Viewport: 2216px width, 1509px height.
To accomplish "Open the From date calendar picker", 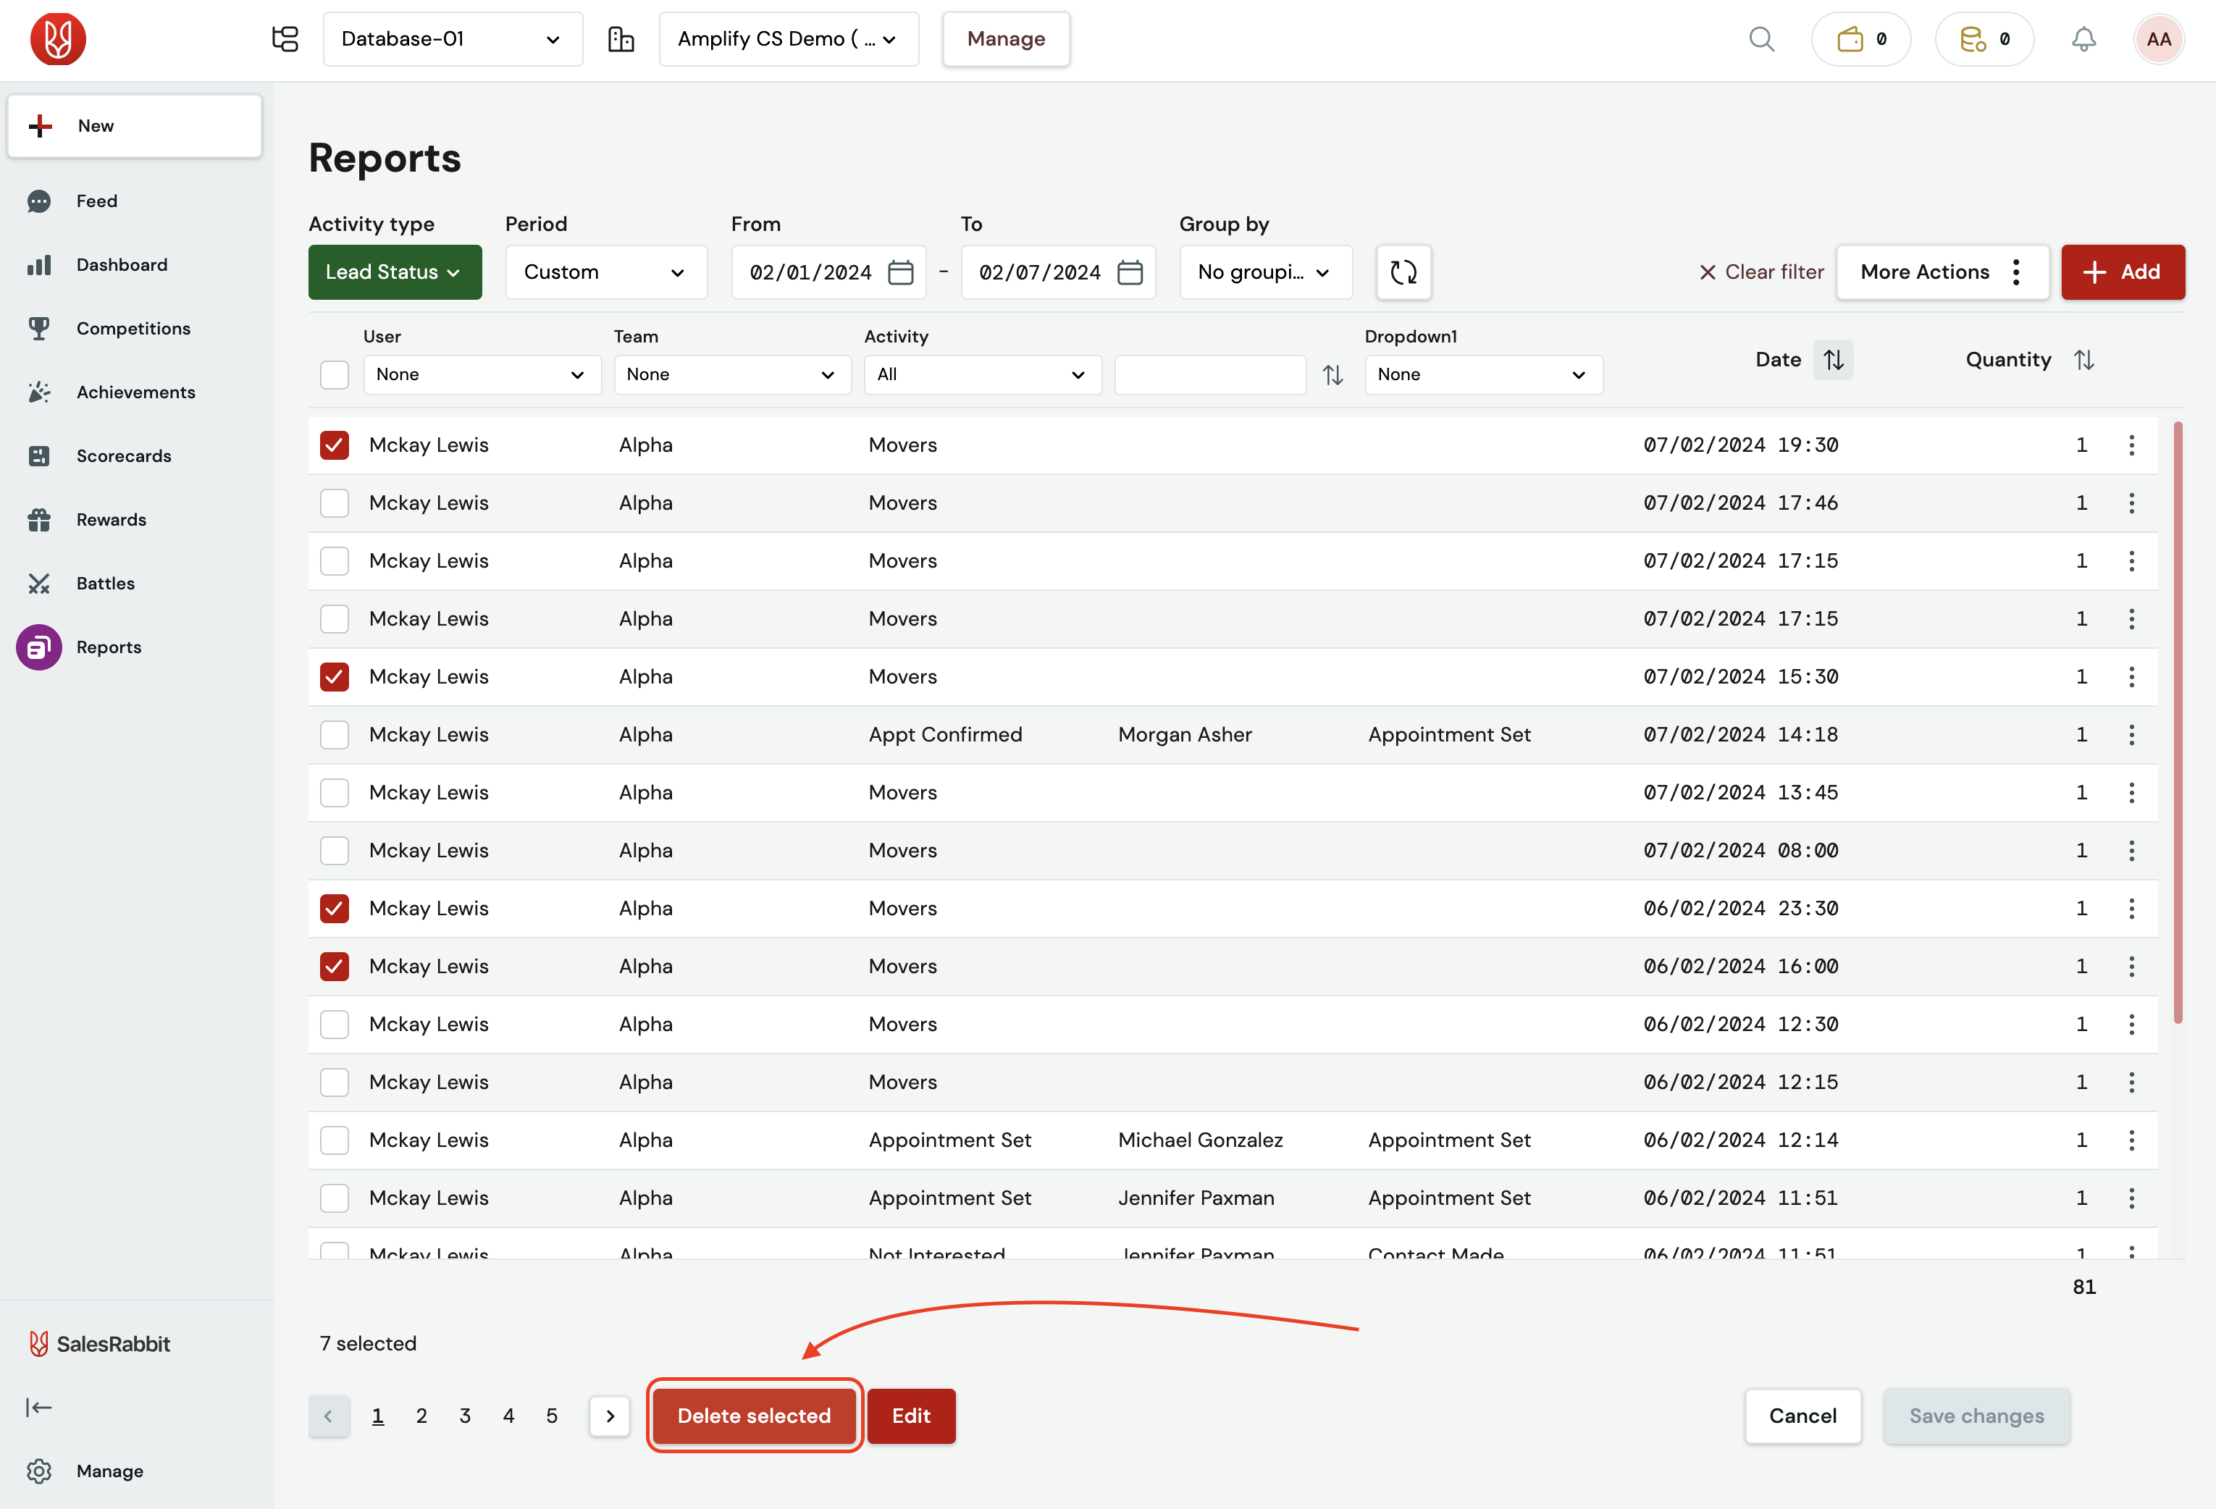I will click(900, 273).
